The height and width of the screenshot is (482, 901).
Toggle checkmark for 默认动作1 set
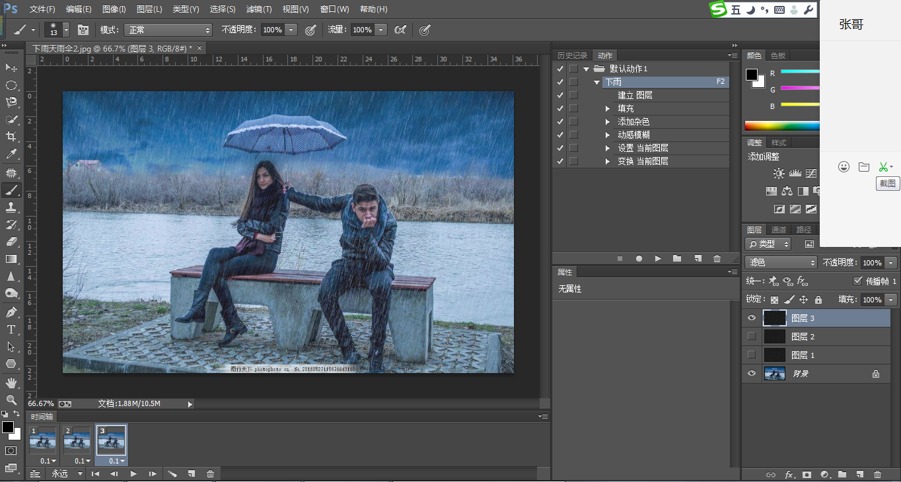click(x=560, y=69)
